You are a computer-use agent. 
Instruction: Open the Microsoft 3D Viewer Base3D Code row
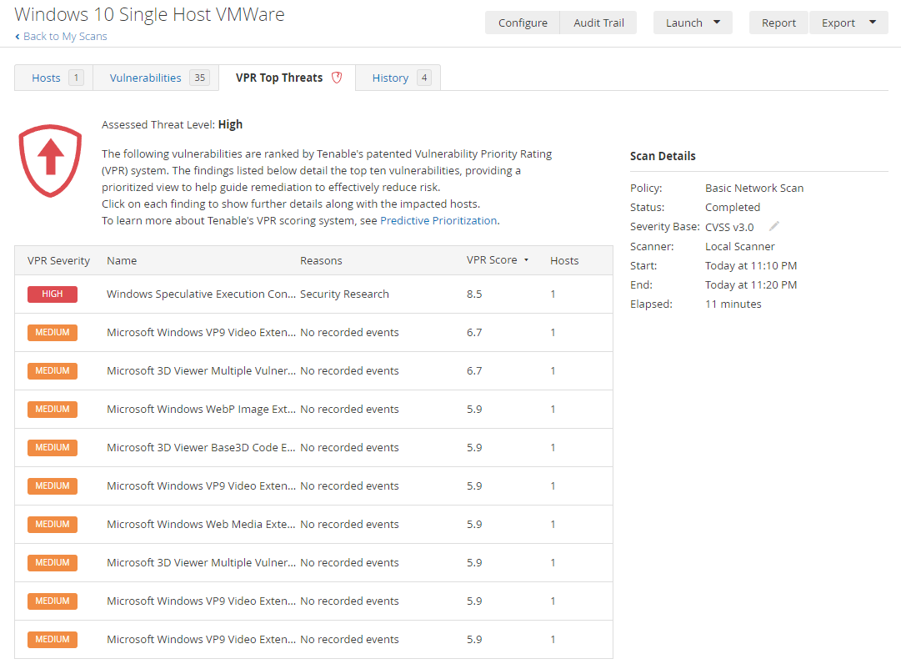pyautogui.click(x=313, y=448)
